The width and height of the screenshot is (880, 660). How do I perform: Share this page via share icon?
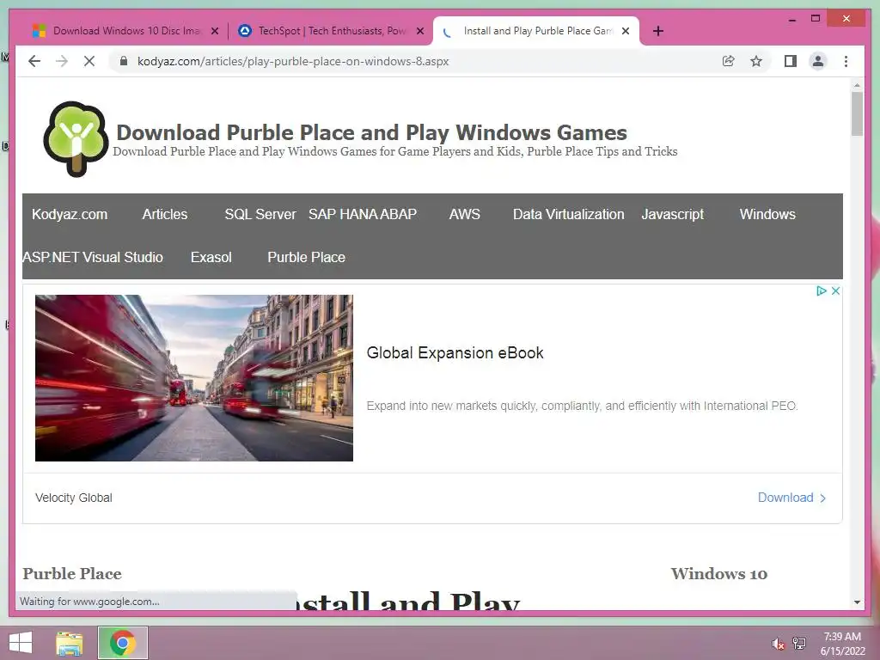click(x=728, y=61)
